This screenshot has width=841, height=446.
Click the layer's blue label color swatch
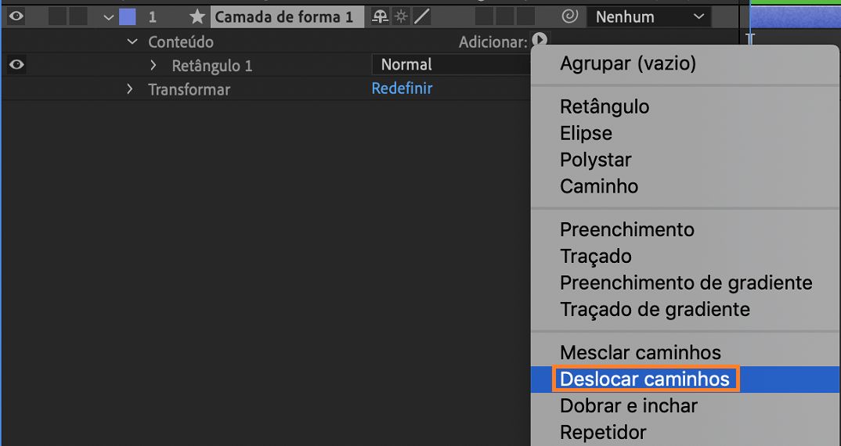[x=127, y=16]
